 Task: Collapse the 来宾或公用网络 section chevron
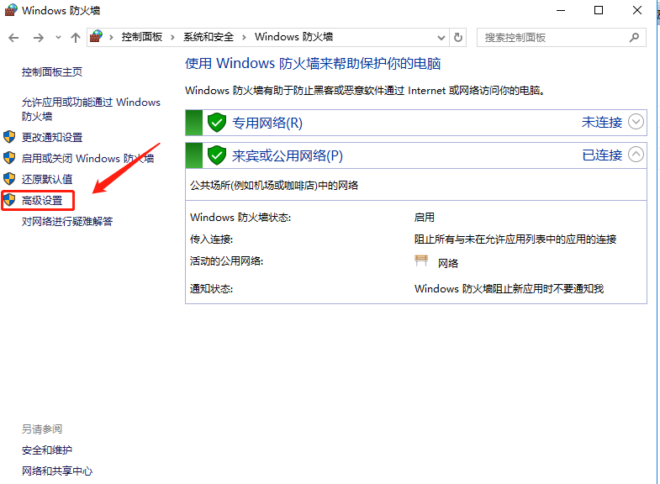click(x=636, y=155)
